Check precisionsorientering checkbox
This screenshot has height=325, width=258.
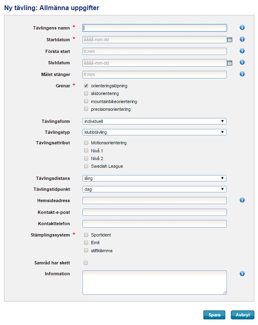pos(86,109)
